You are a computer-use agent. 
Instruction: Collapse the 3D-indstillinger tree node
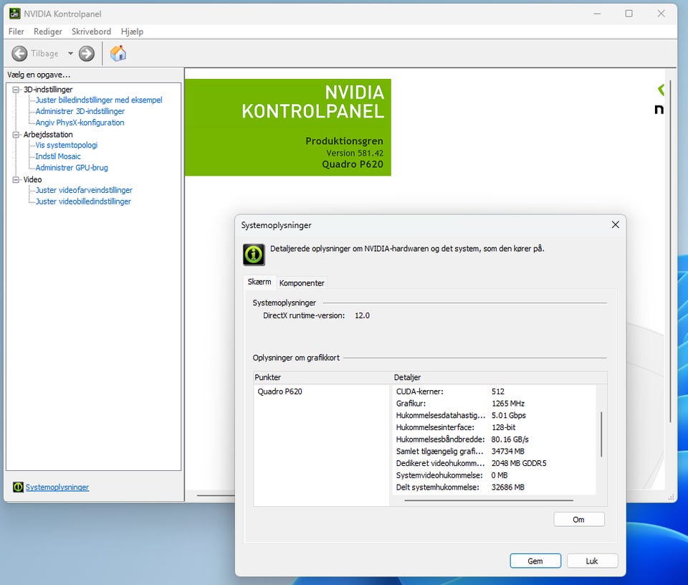click(x=16, y=90)
